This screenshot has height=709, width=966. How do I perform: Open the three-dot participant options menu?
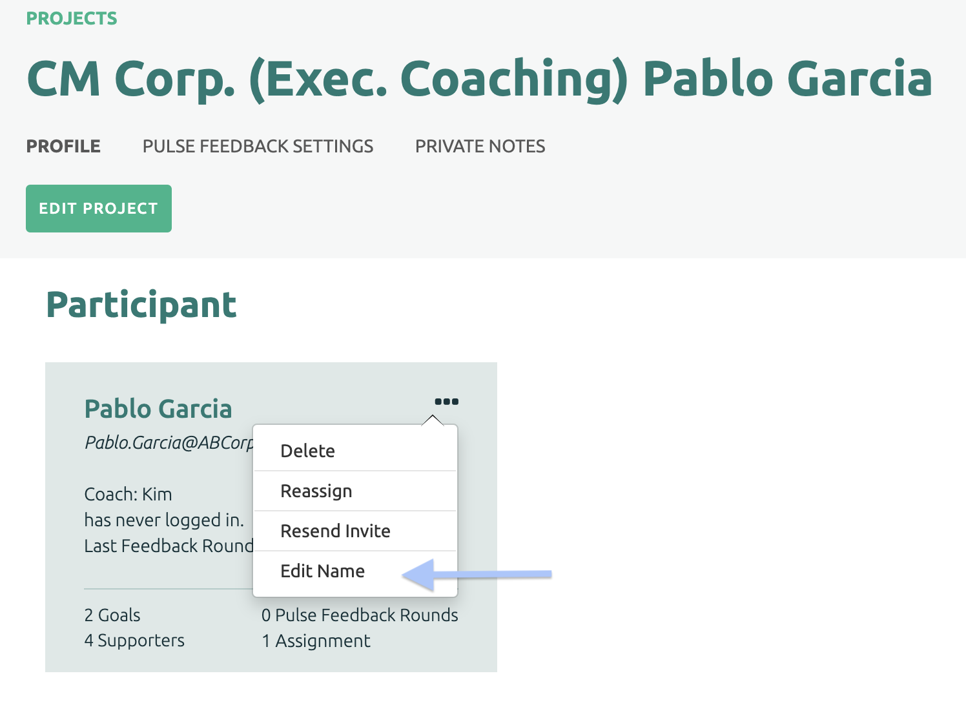coord(446,402)
